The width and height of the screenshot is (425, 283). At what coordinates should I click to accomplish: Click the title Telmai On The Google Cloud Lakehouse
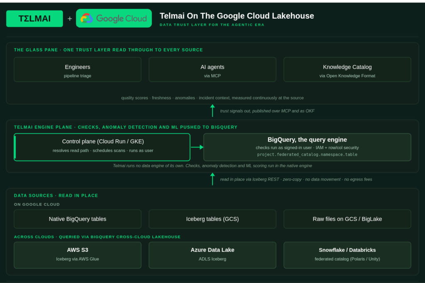tap(237, 16)
